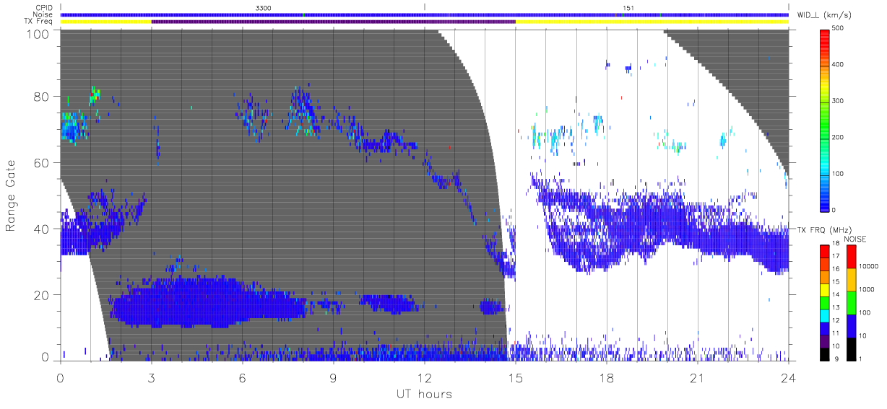Screen dimensions: 887x409
Task: Click the 11 tick on TX frequency legend
Action: (836, 333)
